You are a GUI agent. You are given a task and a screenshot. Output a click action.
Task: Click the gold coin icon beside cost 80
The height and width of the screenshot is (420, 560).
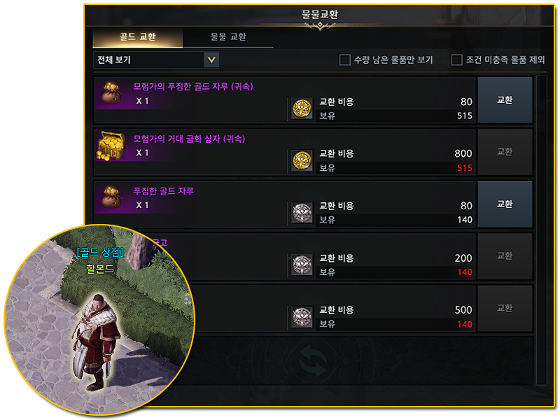click(x=302, y=108)
